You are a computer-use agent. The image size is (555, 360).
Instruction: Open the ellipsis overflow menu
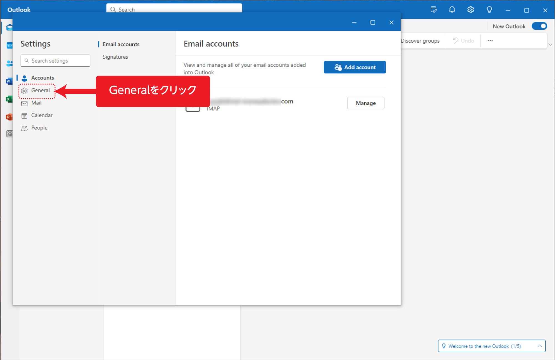(490, 41)
